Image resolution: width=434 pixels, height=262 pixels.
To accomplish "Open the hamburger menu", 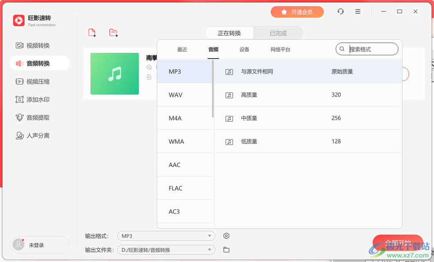I will tap(357, 11).
